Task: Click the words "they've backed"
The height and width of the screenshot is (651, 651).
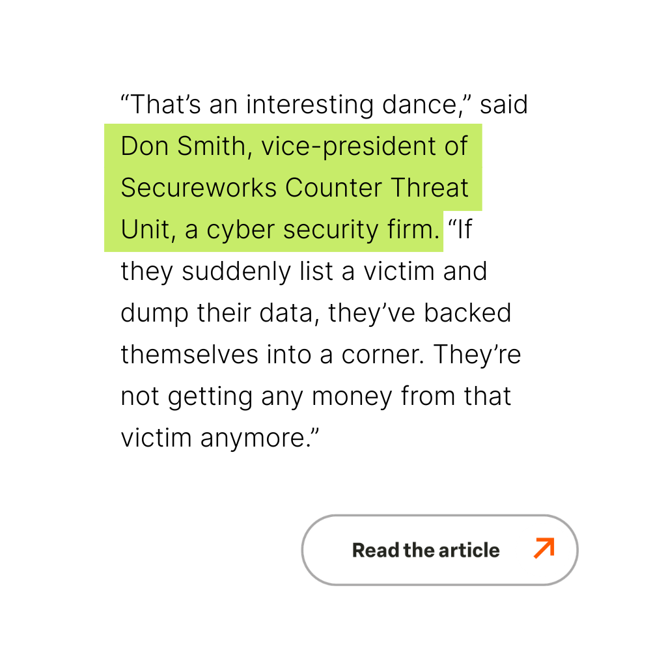Action: click(420, 313)
